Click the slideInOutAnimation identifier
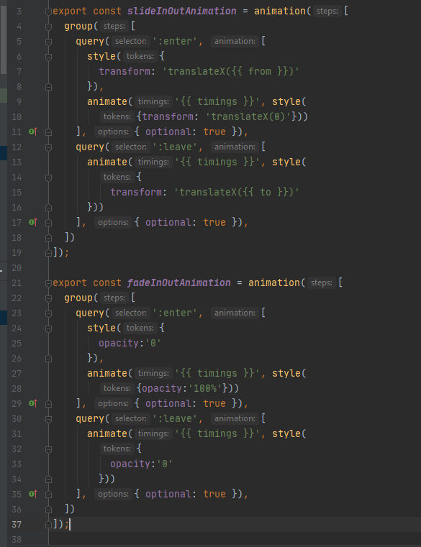 click(x=181, y=12)
